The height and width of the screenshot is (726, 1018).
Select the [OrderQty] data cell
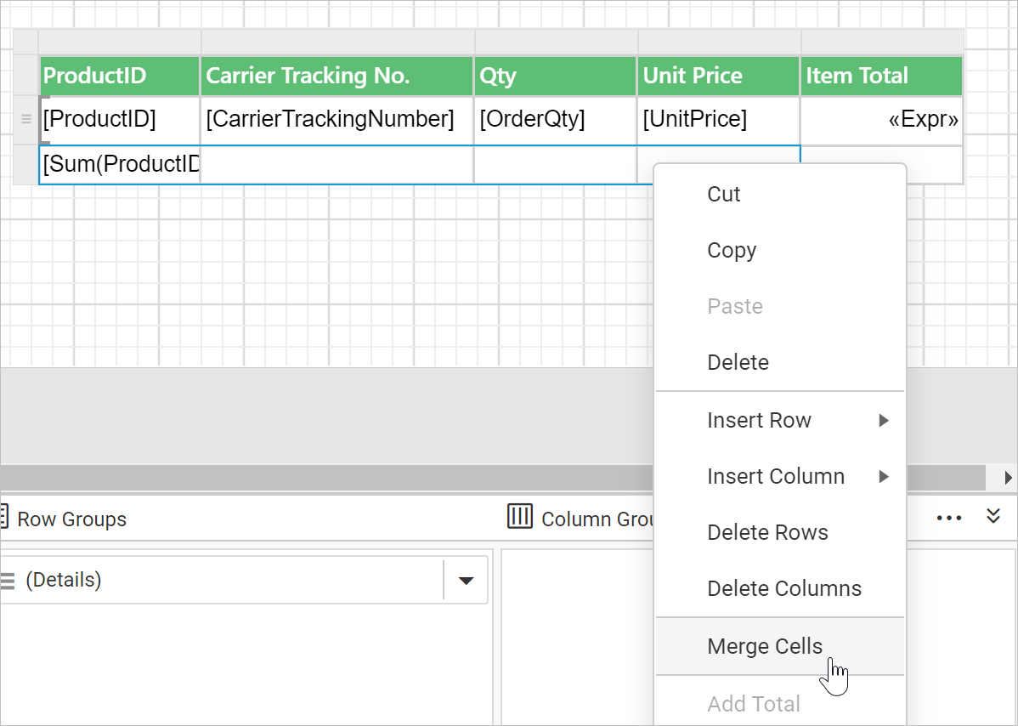(x=555, y=120)
